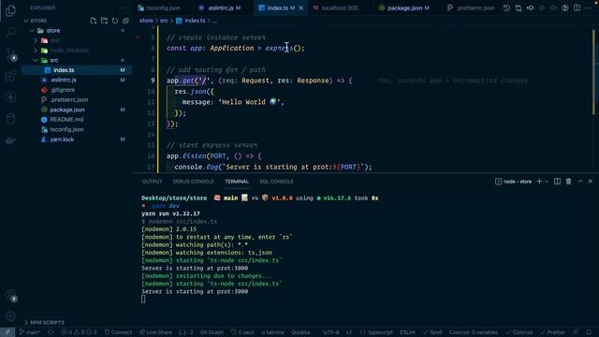The image size is (599, 337).
Task: Open the OUTPUT panel tab
Action: [152, 182]
